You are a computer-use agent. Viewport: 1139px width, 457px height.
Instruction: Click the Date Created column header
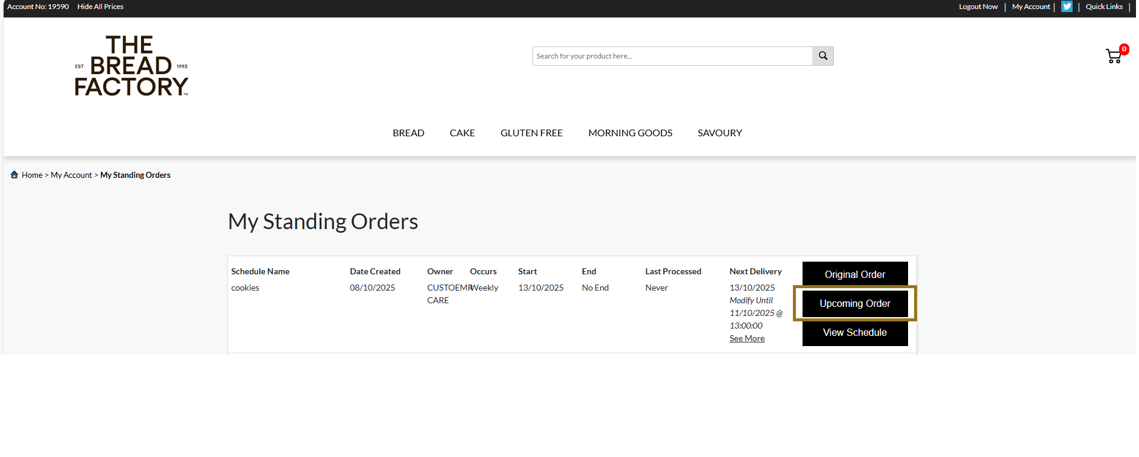(x=375, y=271)
